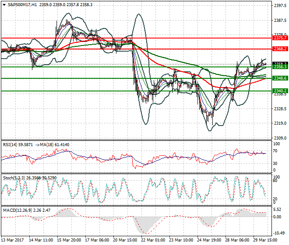Image resolution: width=289 pixels, height=245 pixels.
Task: Select the 2368.2 red resistance level label
Action: pos(280,49)
